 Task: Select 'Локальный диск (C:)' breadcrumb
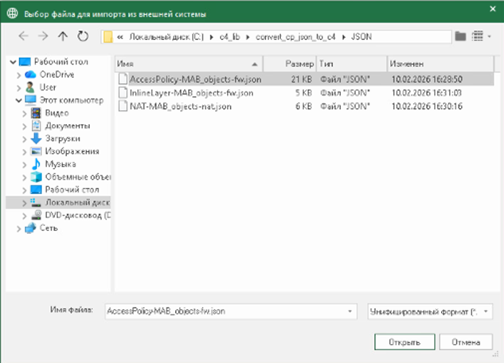click(166, 37)
